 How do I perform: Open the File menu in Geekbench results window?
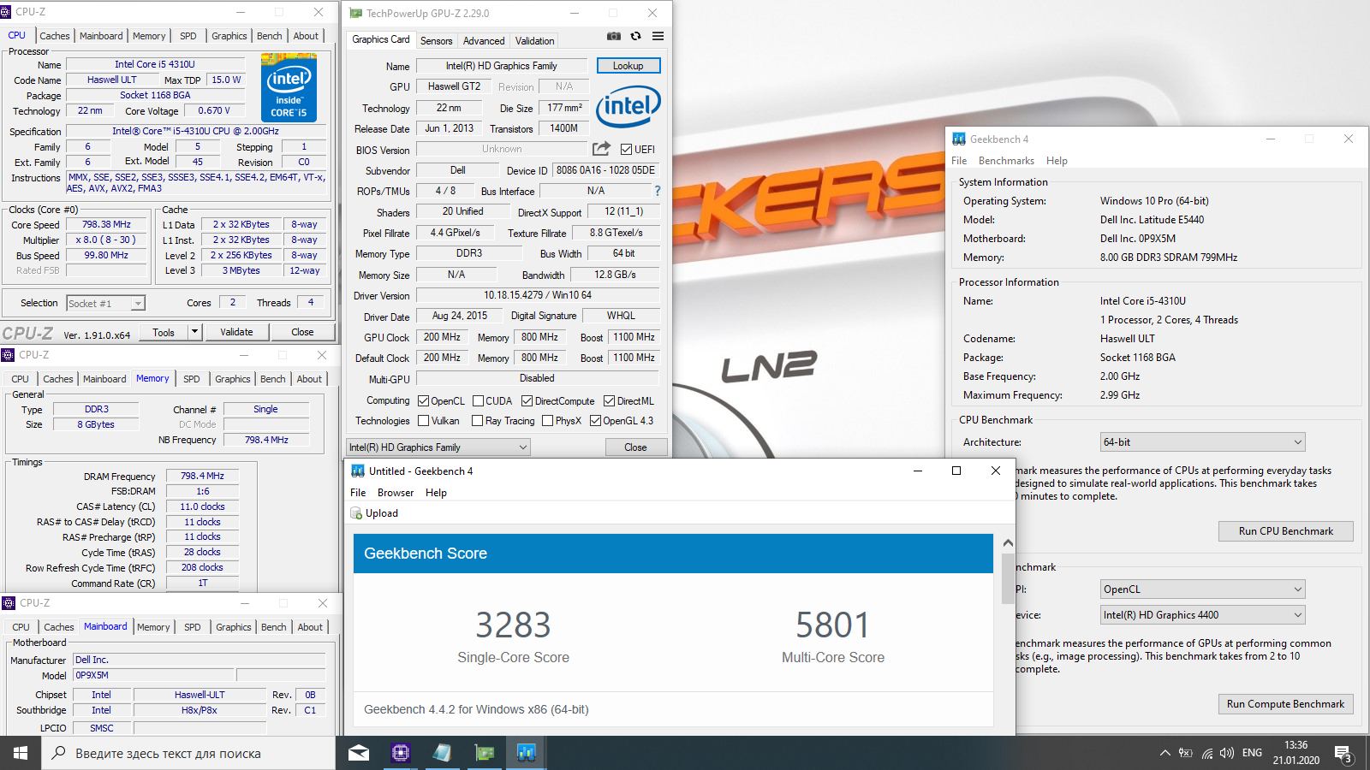[358, 493]
